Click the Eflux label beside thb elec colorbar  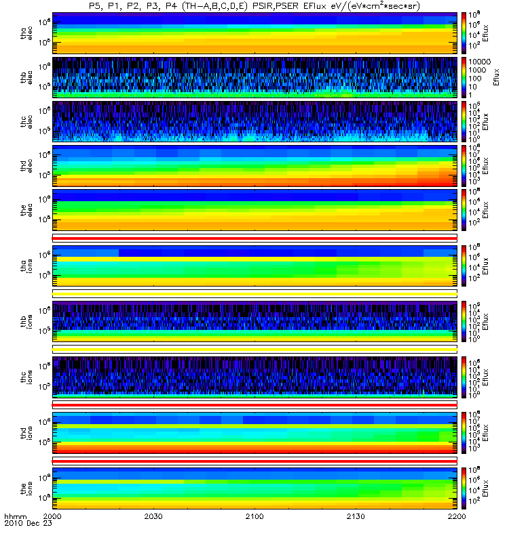coord(496,77)
